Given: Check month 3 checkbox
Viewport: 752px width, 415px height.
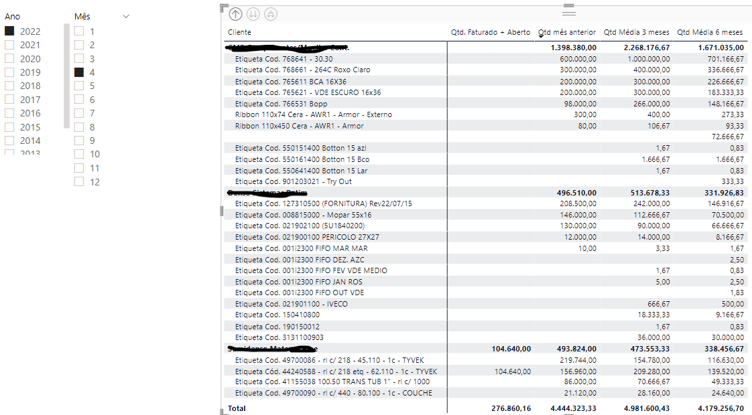Looking at the screenshot, I should tap(79, 58).
